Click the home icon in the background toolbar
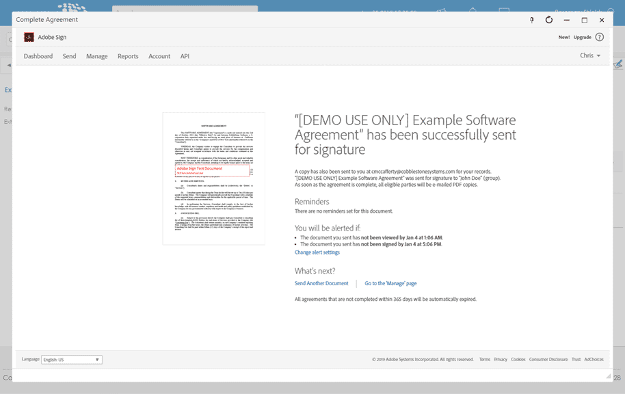Viewport: 625px width, 394px height. point(472,10)
